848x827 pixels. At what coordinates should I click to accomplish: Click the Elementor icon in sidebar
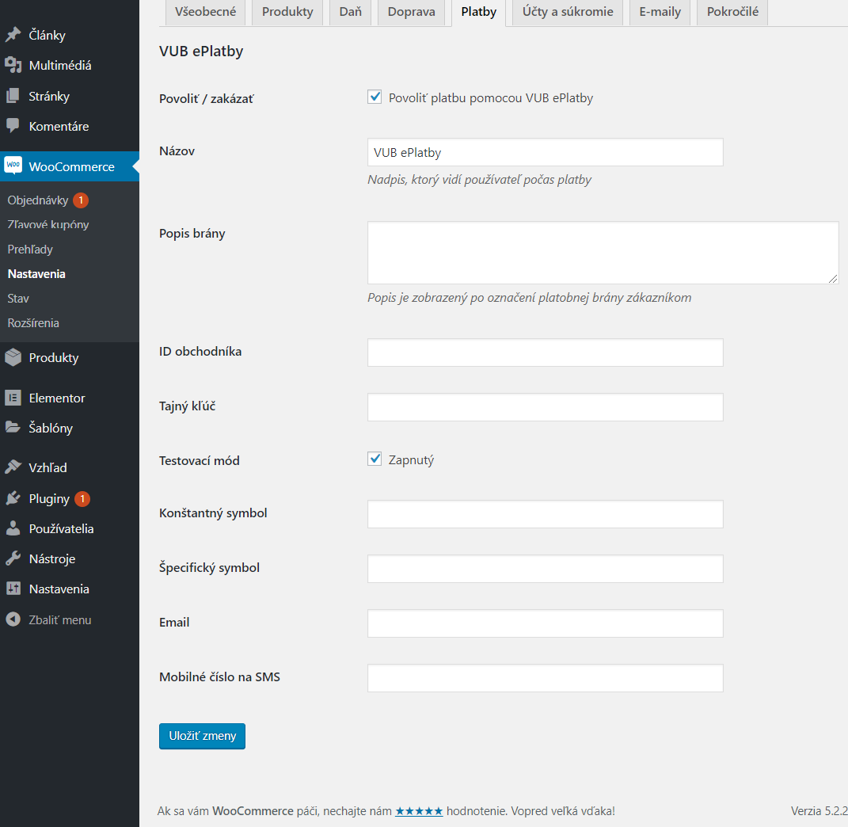(13, 398)
